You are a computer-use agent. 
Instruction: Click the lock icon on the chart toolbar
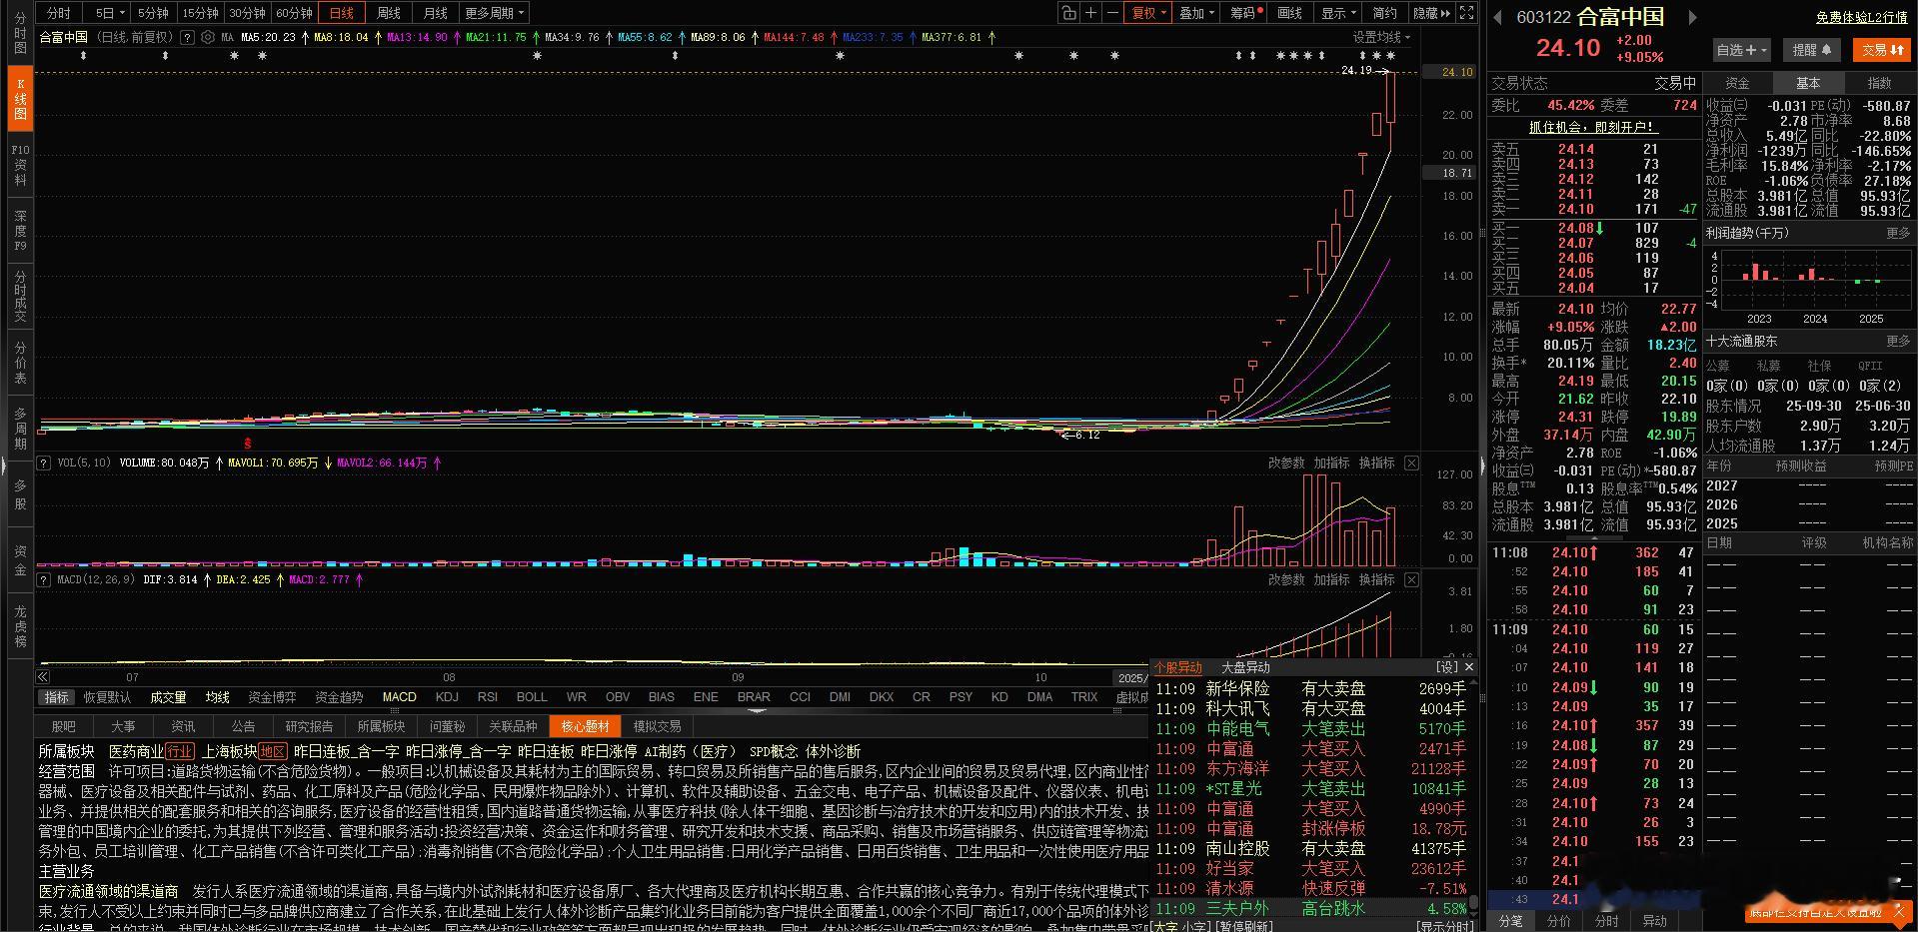[x=1067, y=13]
